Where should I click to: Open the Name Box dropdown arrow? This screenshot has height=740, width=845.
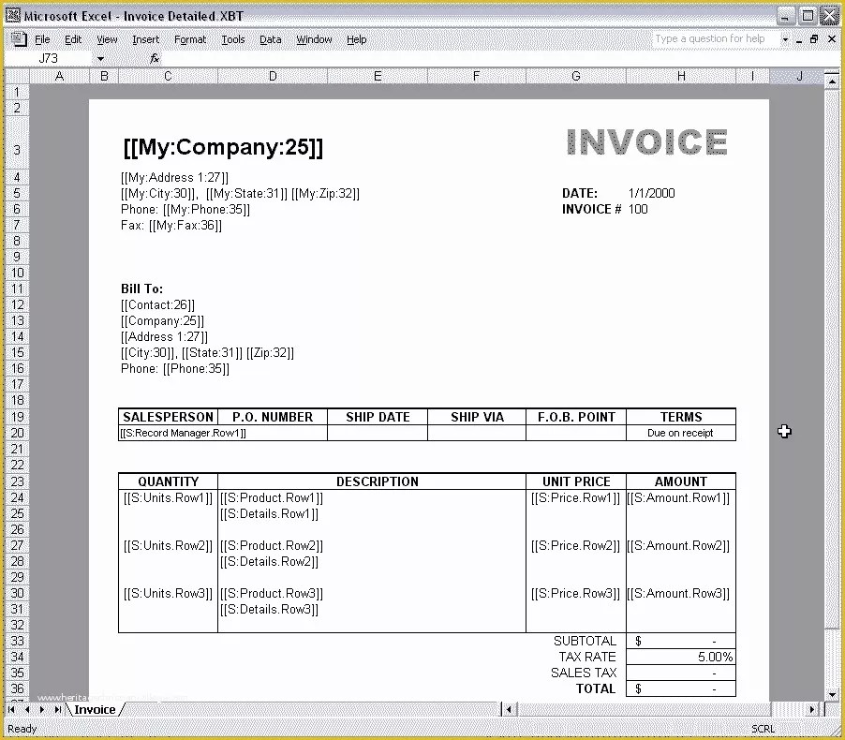(x=101, y=58)
